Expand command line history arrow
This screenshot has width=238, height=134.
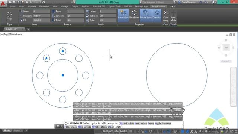pos(182,125)
